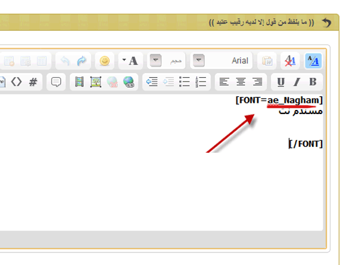
Task: Open the text color dropdown arrow
Action: 124,59
